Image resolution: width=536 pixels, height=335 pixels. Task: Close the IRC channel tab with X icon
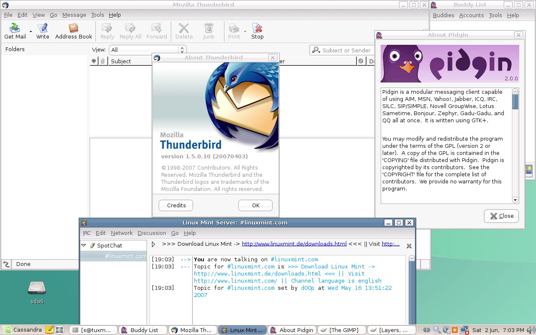click(x=409, y=246)
